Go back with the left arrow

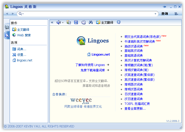coord(7,14)
